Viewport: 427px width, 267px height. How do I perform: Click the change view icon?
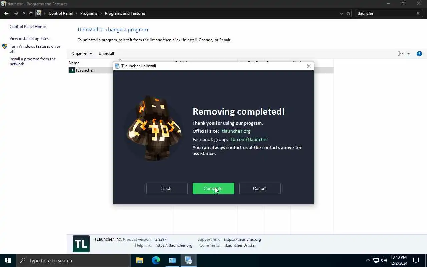coord(401,54)
